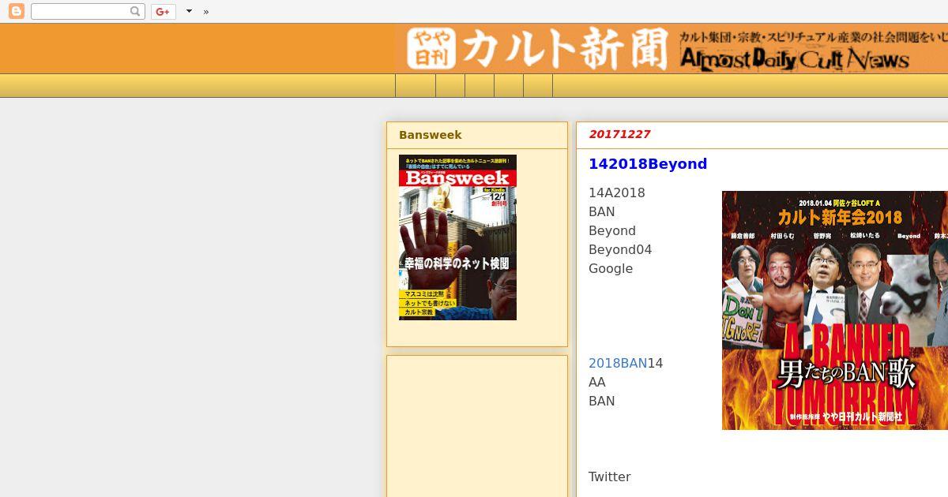Expand more navbar options with » chevron
948x497 pixels.
(206, 12)
